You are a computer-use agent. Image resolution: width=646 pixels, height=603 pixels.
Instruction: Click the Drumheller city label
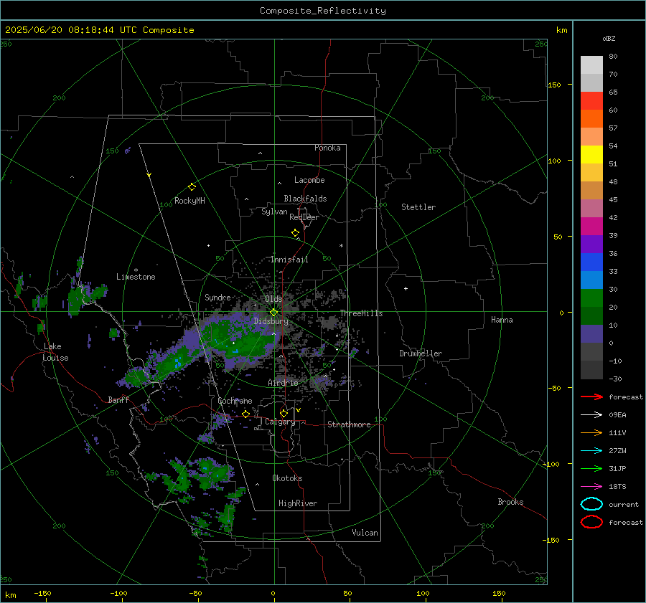pos(421,353)
